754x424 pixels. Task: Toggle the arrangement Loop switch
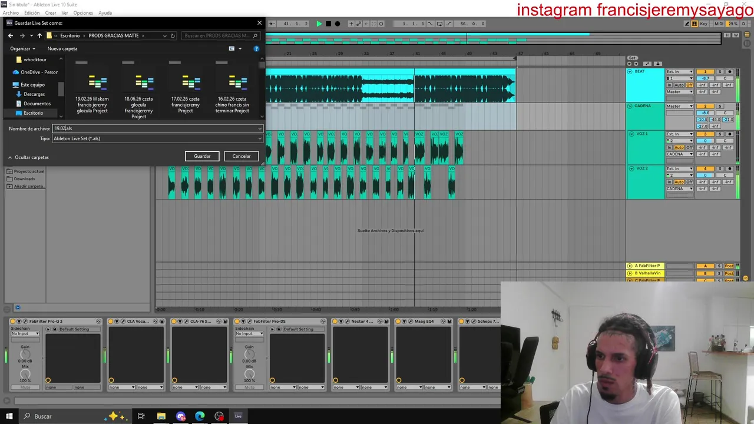439,24
